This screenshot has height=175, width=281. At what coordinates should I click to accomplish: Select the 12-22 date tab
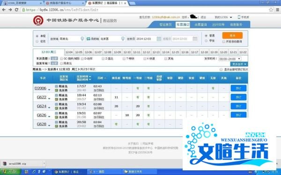[243, 52]
